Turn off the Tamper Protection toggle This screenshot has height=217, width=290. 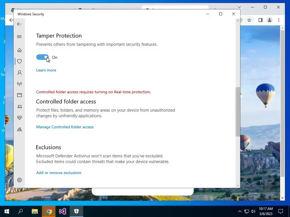pyautogui.click(x=42, y=57)
